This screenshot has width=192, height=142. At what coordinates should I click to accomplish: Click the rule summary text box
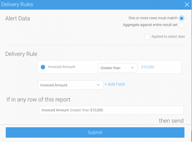[111, 110]
